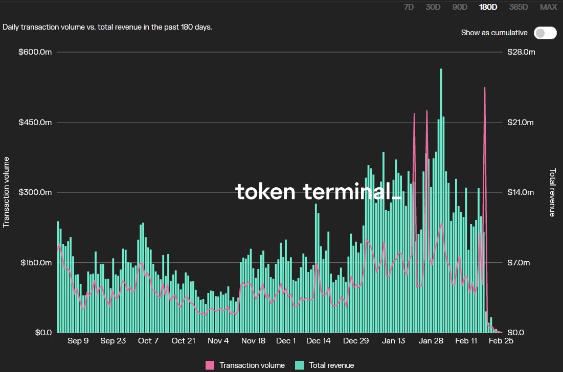The width and height of the screenshot is (563, 372).
Task: Hide the Transaction volume series via legend label
Action: [x=252, y=365]
